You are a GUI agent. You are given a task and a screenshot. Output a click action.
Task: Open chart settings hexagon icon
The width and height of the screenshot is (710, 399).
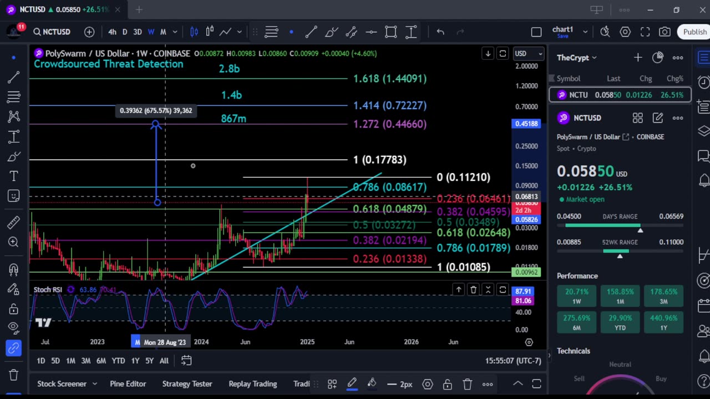tap(625, 32)
